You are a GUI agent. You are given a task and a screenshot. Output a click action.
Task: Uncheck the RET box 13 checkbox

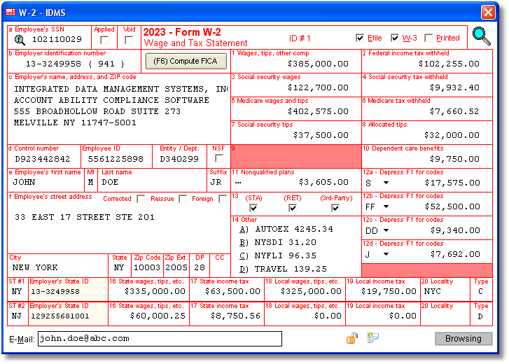(292, 208)
